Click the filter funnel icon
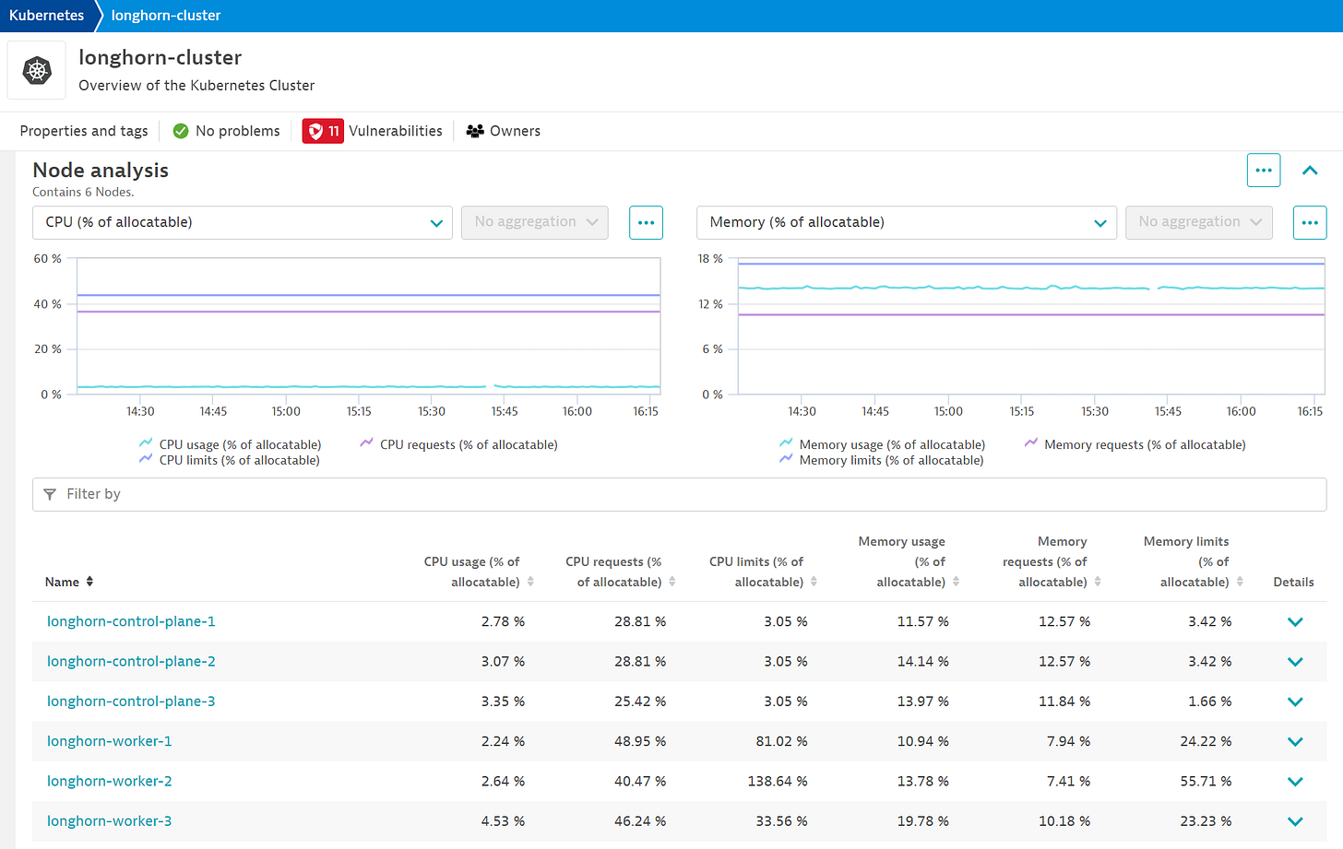The height and width of the screenshot is (849, 1343). coord(50,494)
